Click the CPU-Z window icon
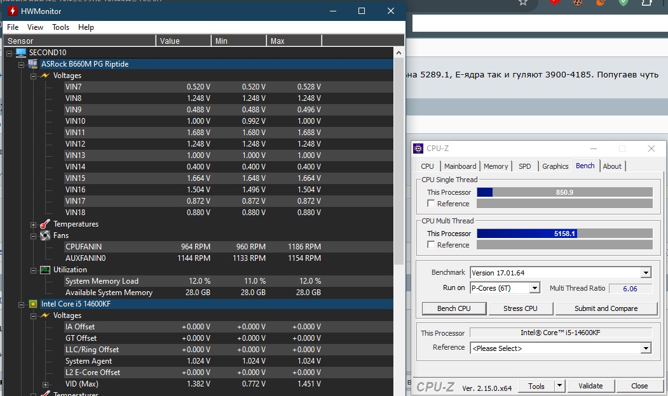 pos(418,148)
